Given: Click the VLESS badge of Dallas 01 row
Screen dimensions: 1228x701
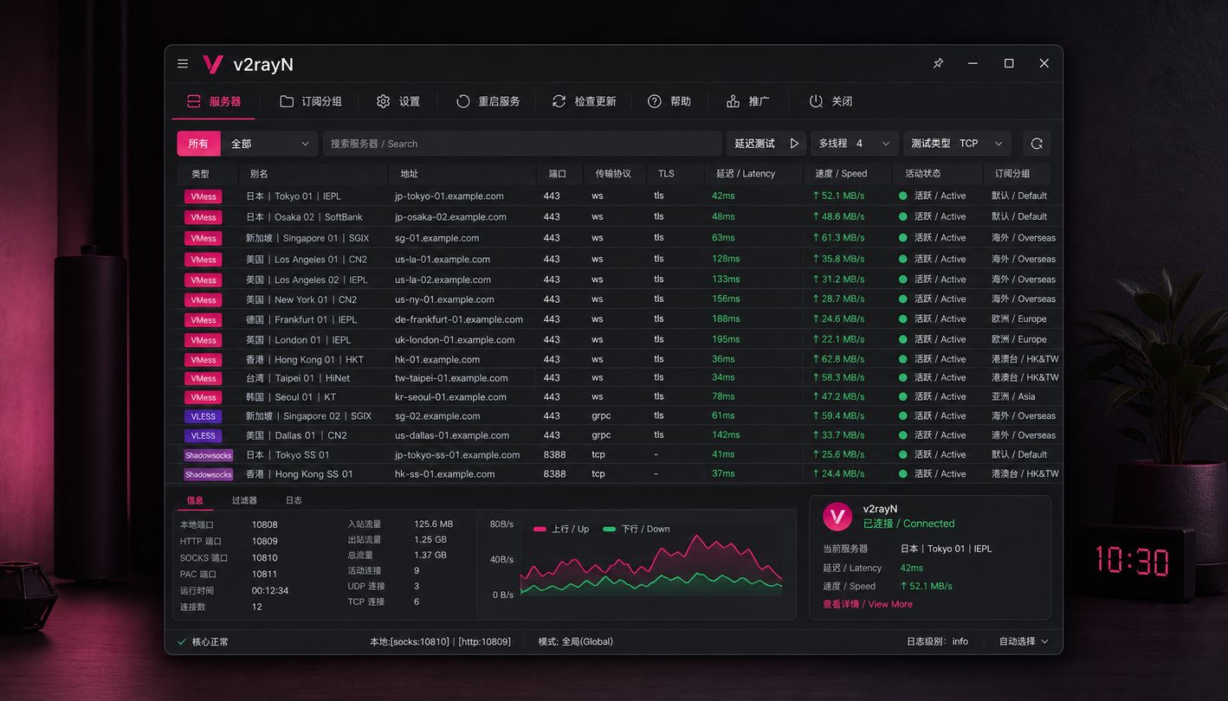Looking at the screenshot, I should click(204, 435).
